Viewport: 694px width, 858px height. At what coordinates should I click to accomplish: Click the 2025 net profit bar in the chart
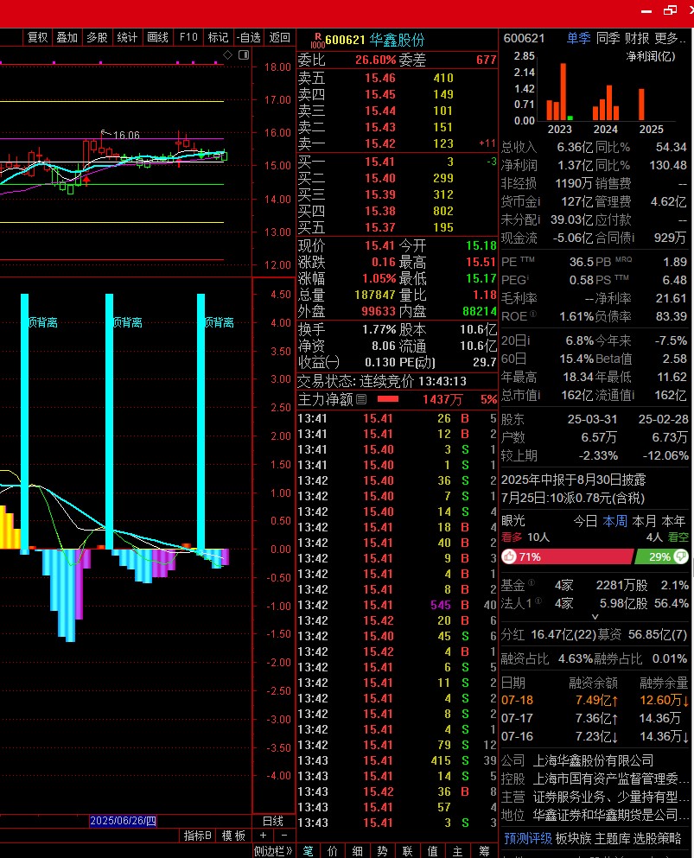point(641,104)
